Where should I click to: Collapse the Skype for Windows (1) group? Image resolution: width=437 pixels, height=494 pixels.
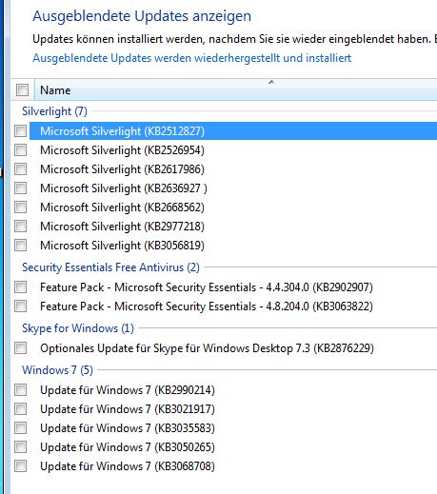[78, 328]
